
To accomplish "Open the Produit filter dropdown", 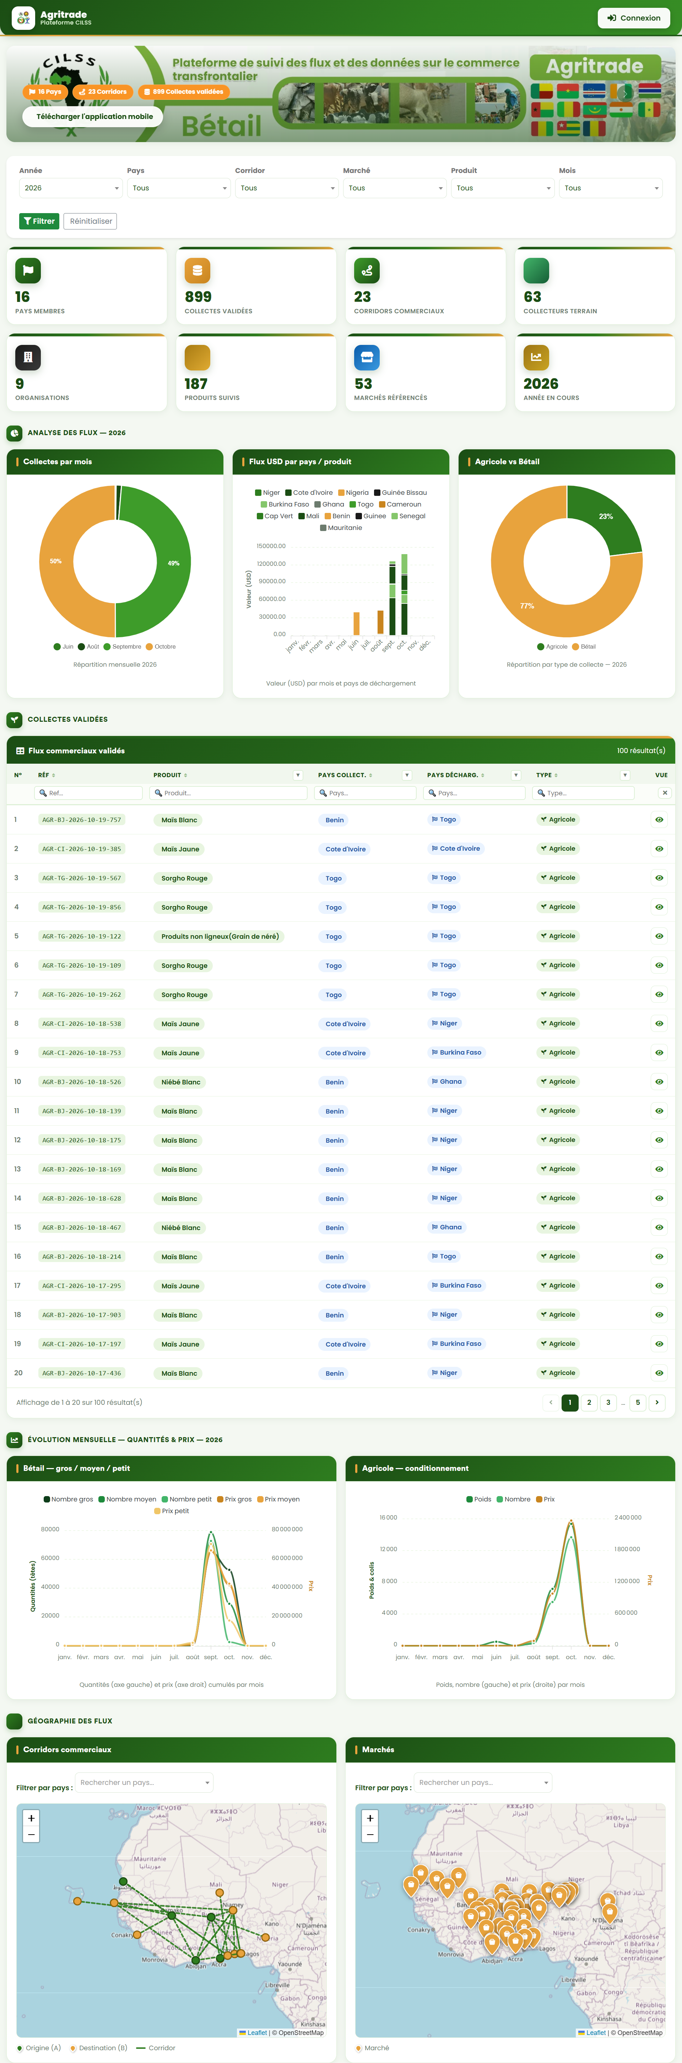I will coord(503,188).
